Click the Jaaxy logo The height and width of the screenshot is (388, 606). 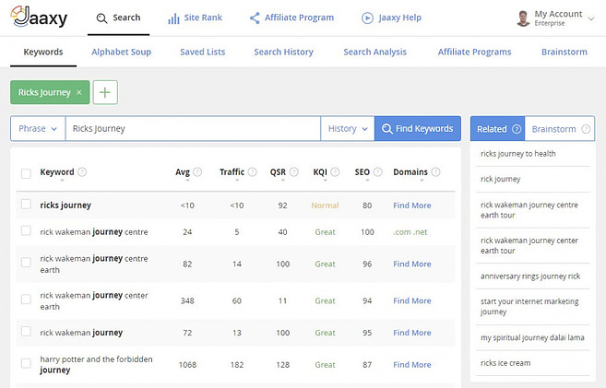39,17
